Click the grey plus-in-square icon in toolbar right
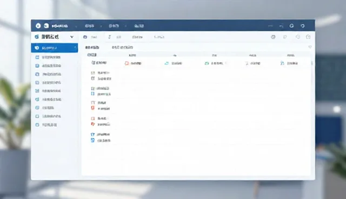This screenshot has width=346, height=199. 273,37
